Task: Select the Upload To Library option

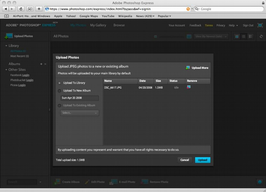Action: point(59,83)
